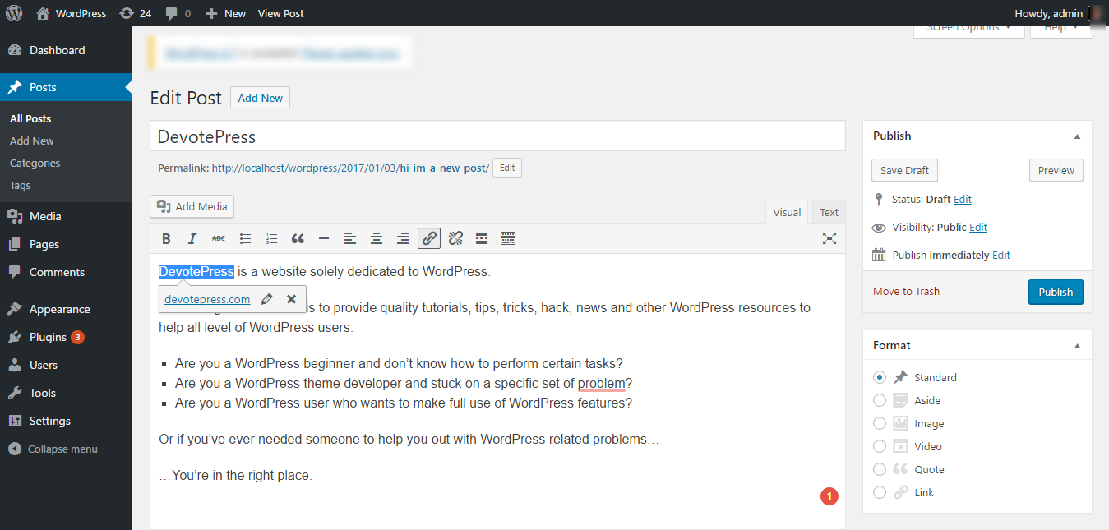Switch to the Visual editor tab
The image size is (1109, 530).
(x=787, y=212)
